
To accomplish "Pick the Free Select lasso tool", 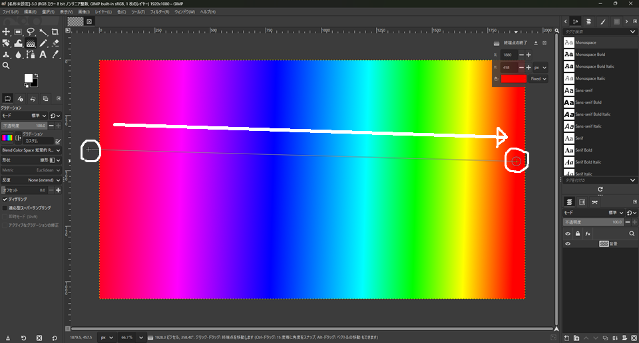I will point(31,32).
